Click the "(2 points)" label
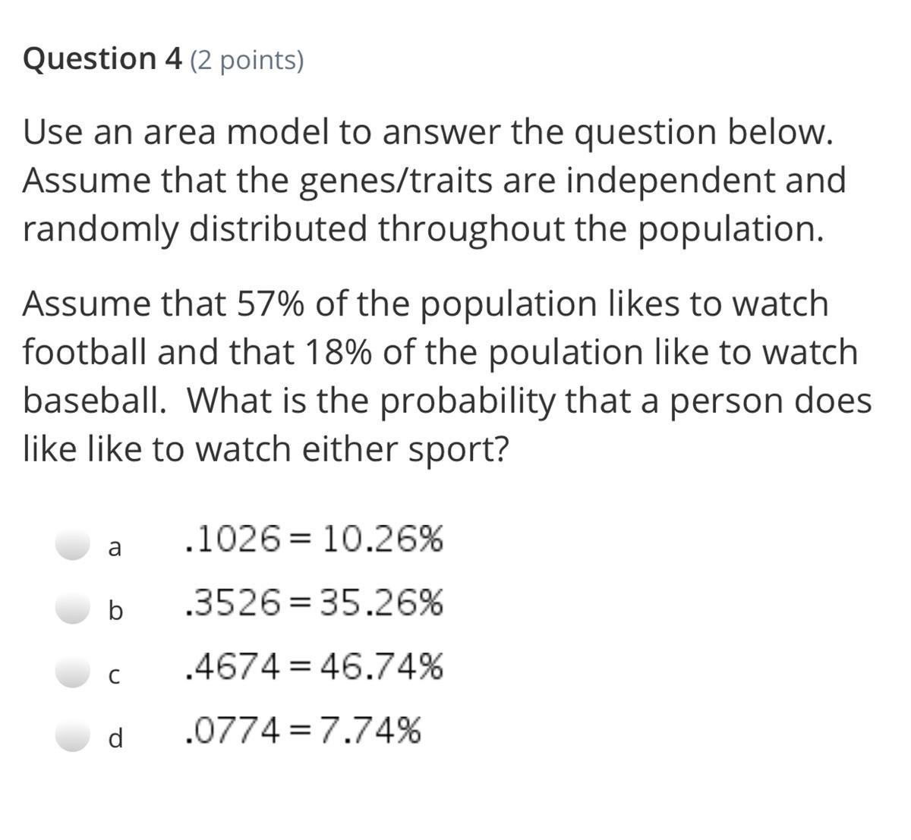911x840 pixels. pyautogui.click(x=247, y=60)
